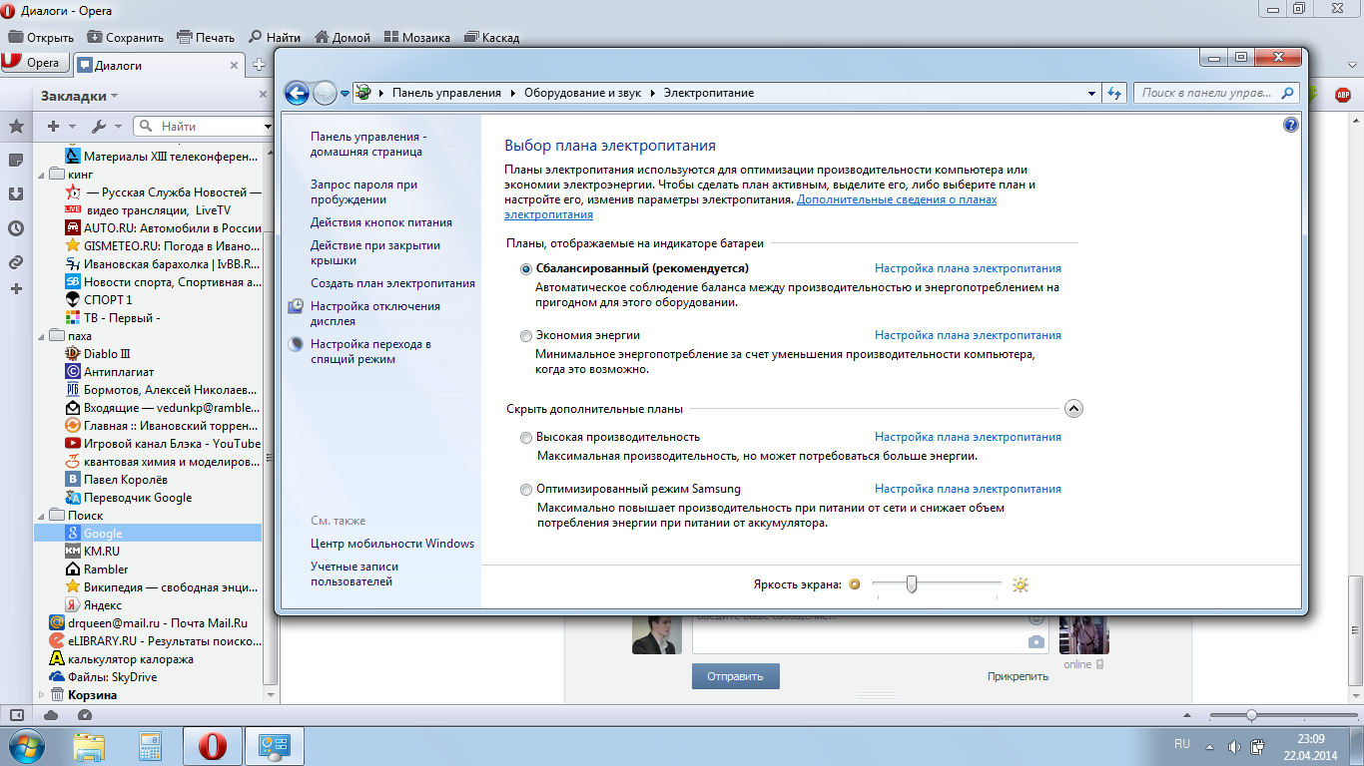Switch to Opera via taskbar button
1364x766 pixels.
pyautogui.click(x=213, y=746)
